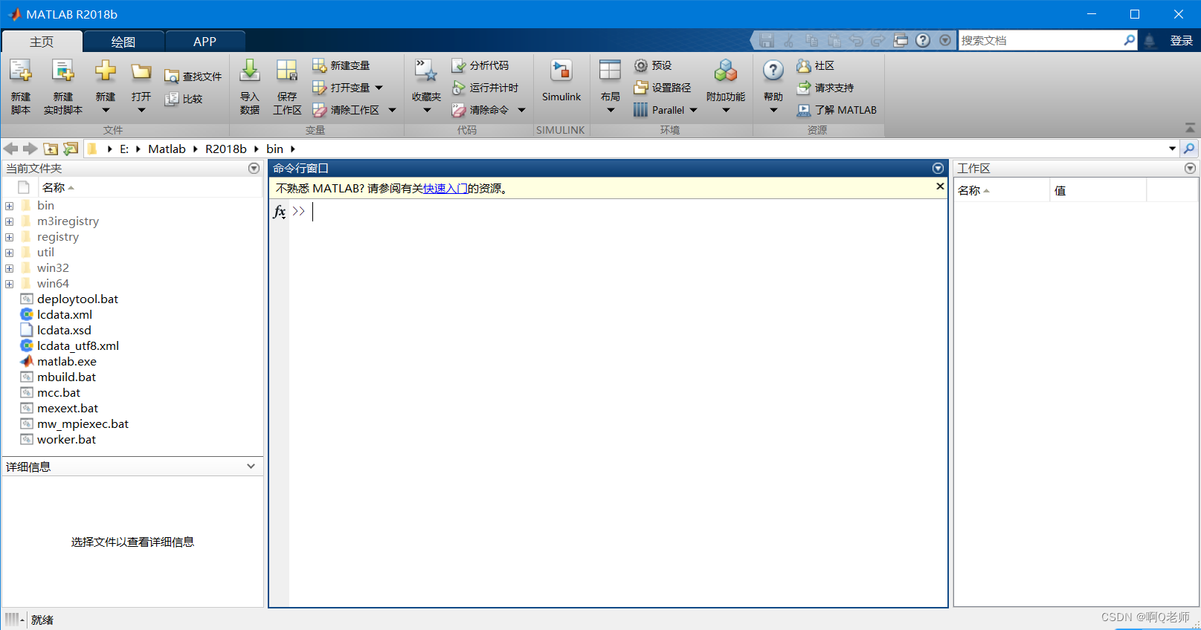Expand the win32 folder node

coord(9,268)
